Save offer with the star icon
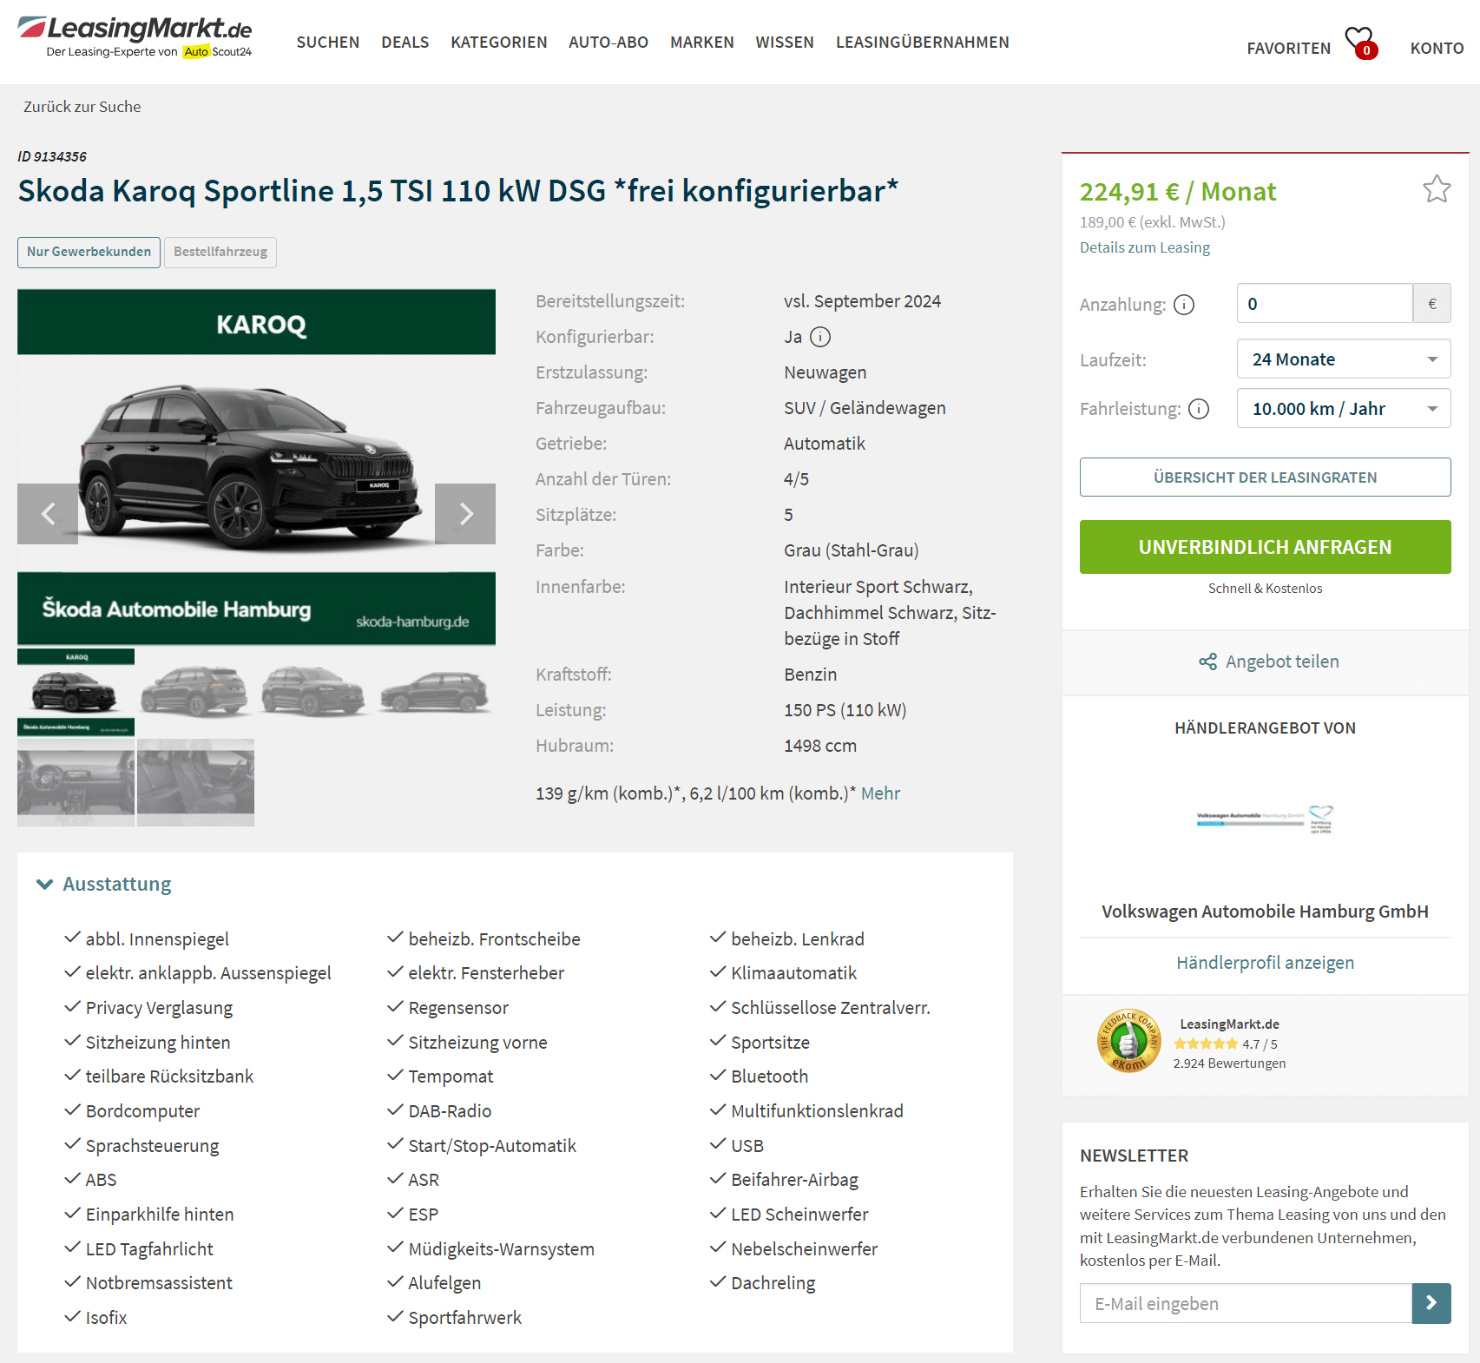This screenshot has width=1480, height=1363. (1437, 189)
